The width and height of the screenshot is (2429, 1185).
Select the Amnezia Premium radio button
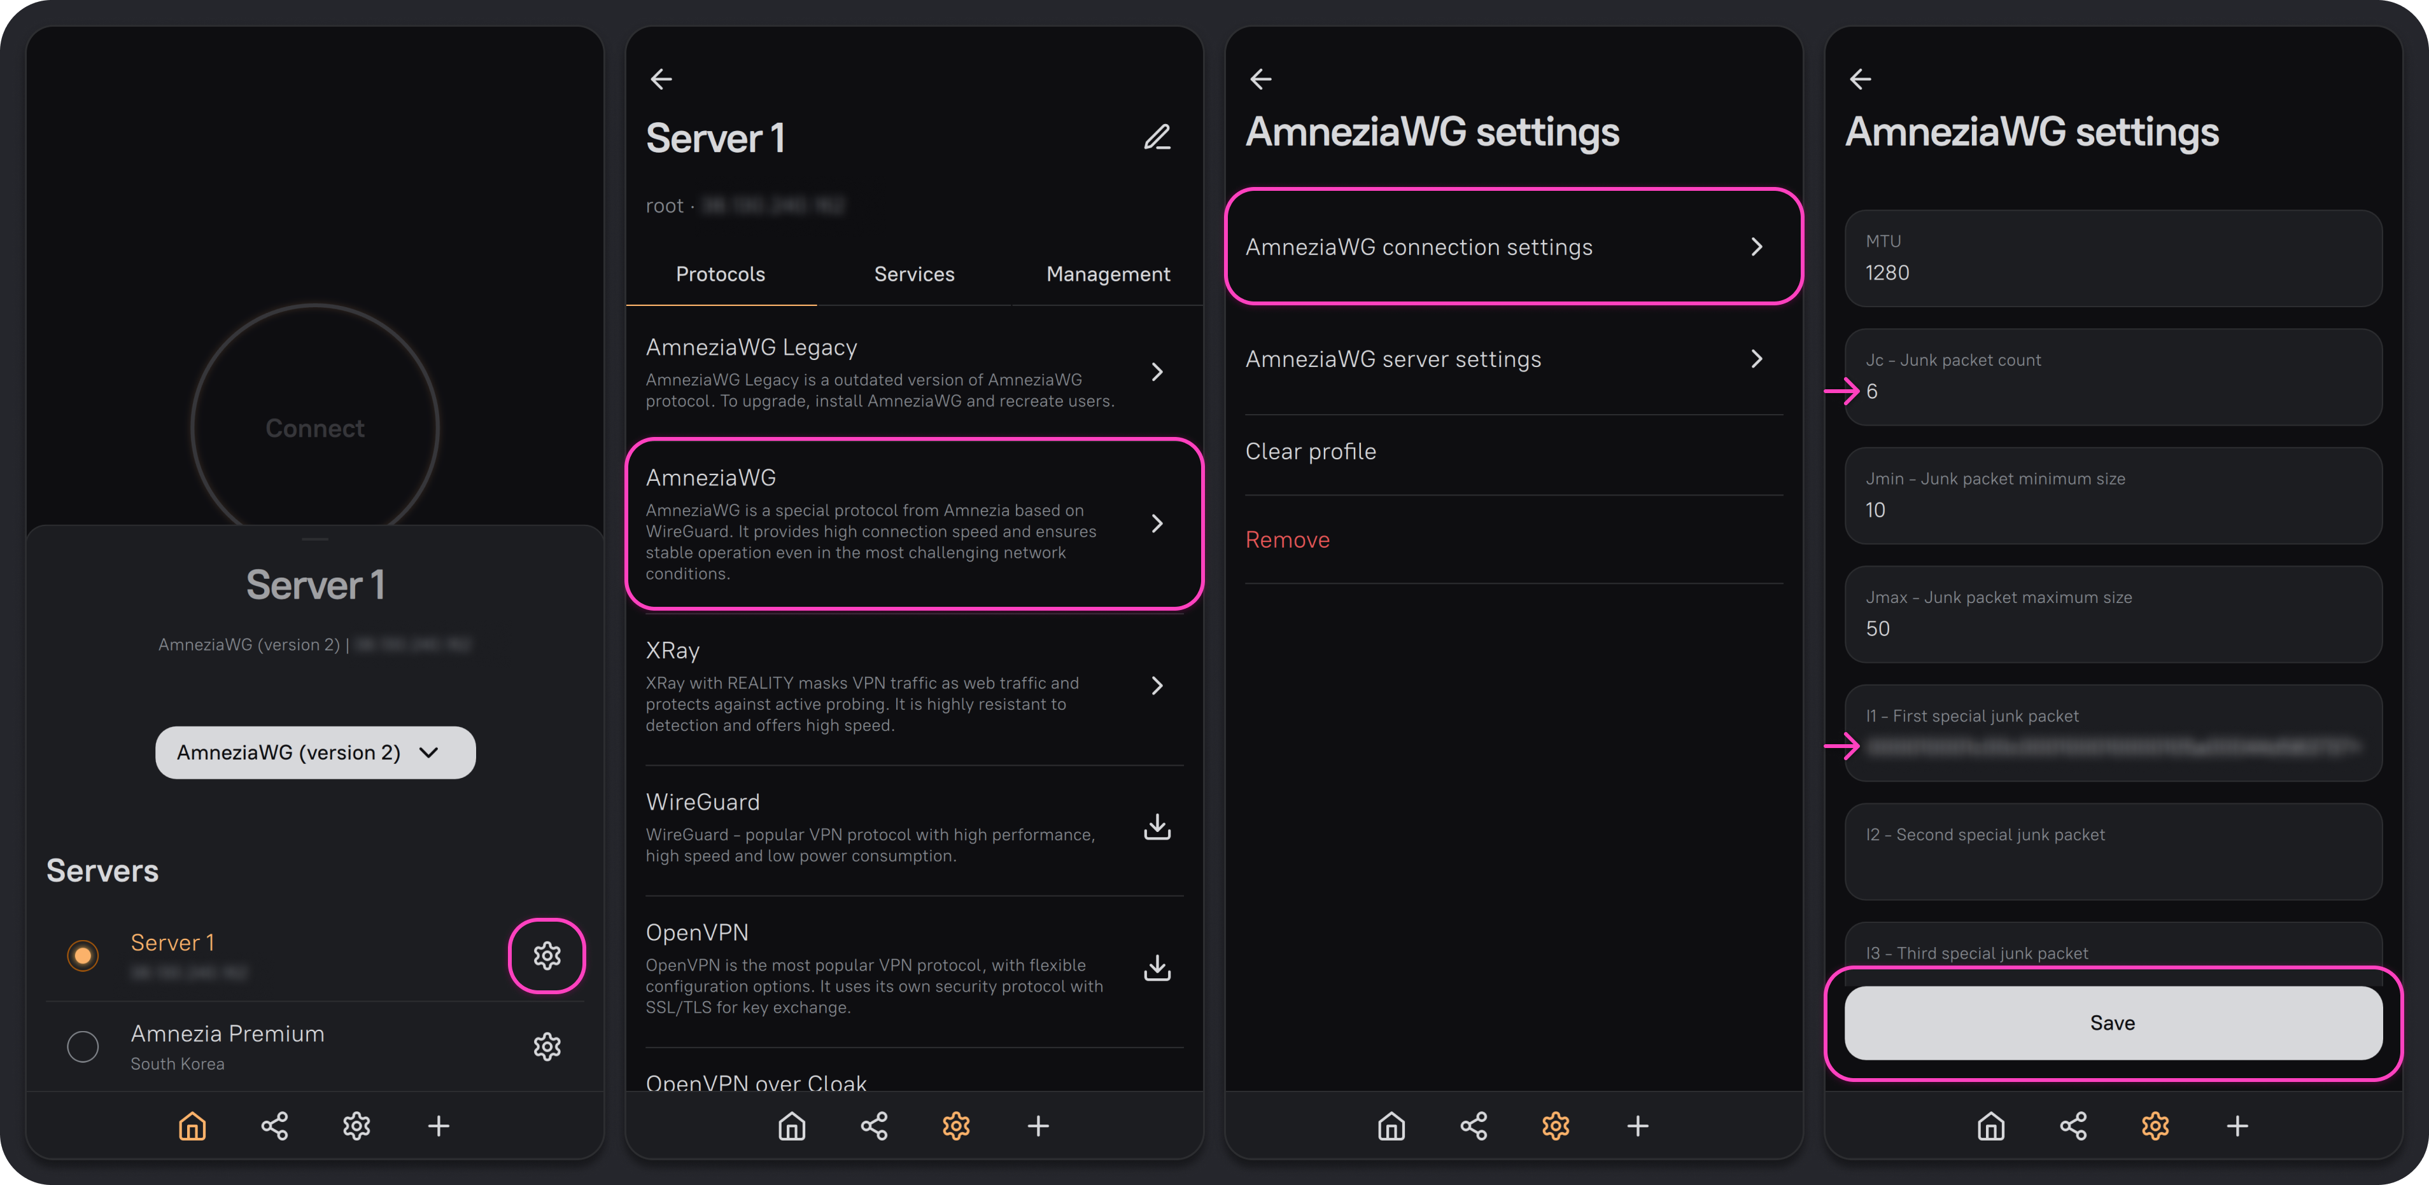pos(83,1046)
